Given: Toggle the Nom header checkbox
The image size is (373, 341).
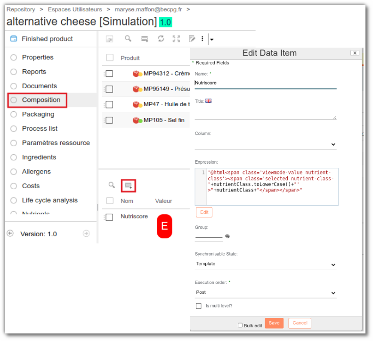Looking at the screenshot, I should 110,200.
